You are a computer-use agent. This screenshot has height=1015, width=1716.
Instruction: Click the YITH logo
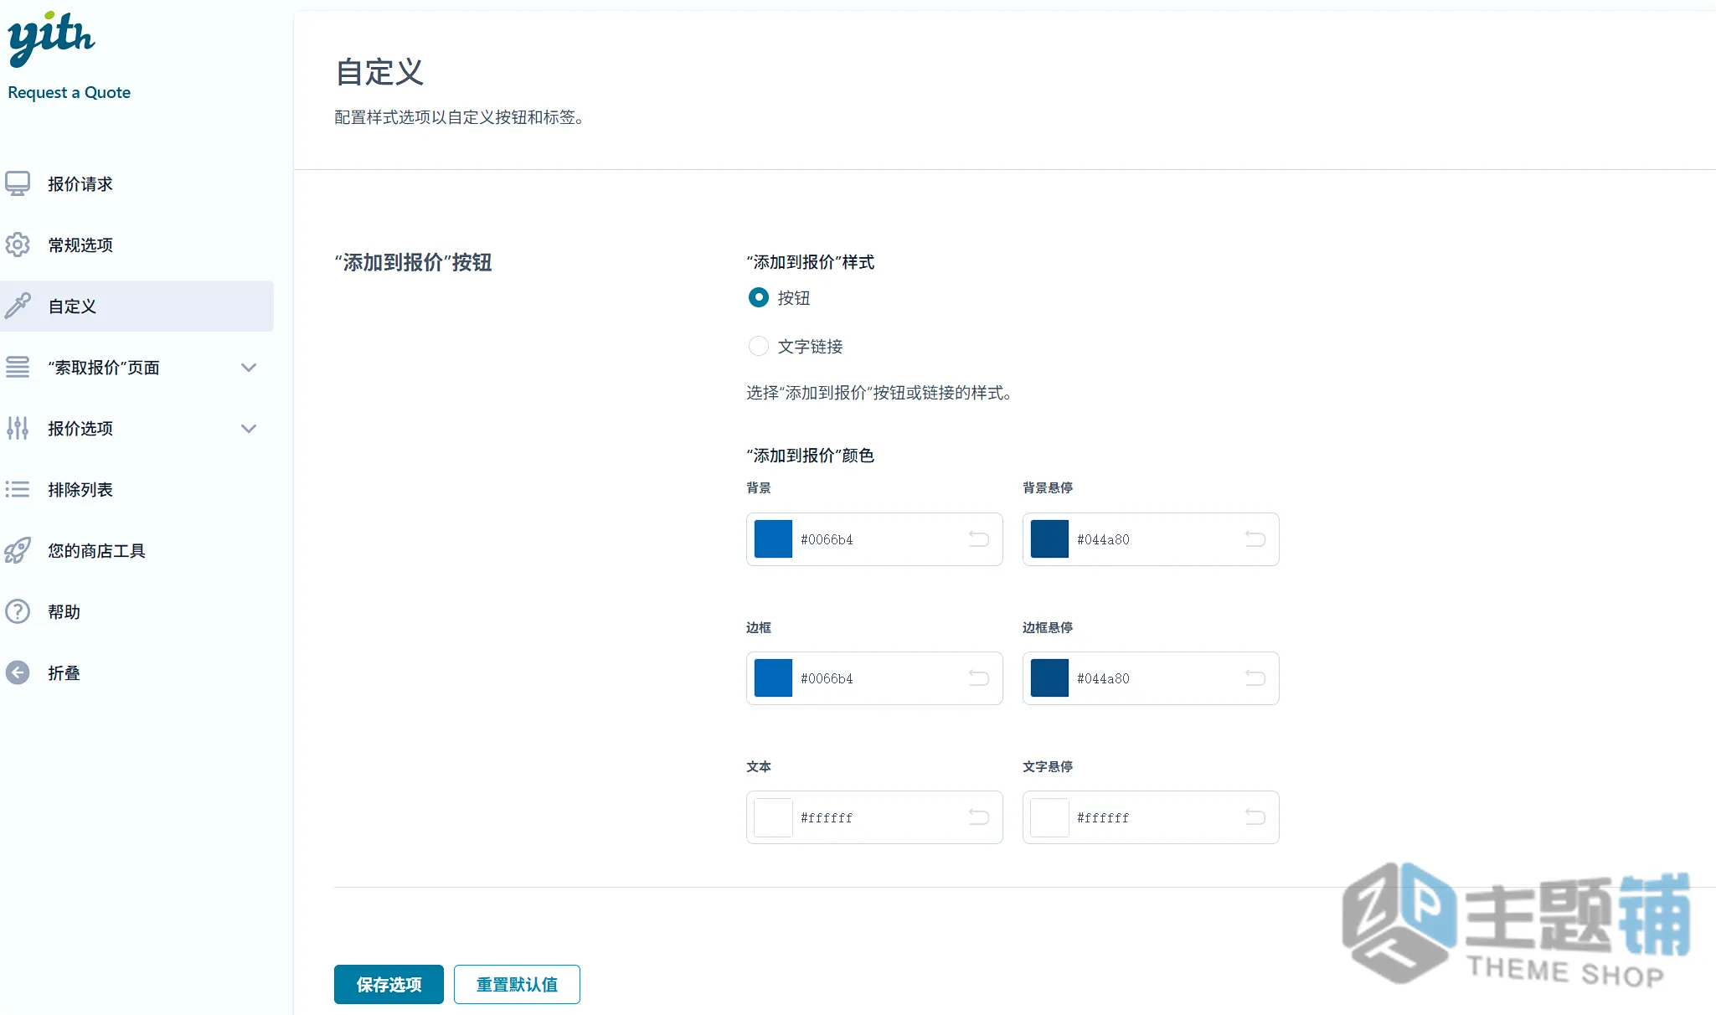pyautogui.click(x=51, y=39)
